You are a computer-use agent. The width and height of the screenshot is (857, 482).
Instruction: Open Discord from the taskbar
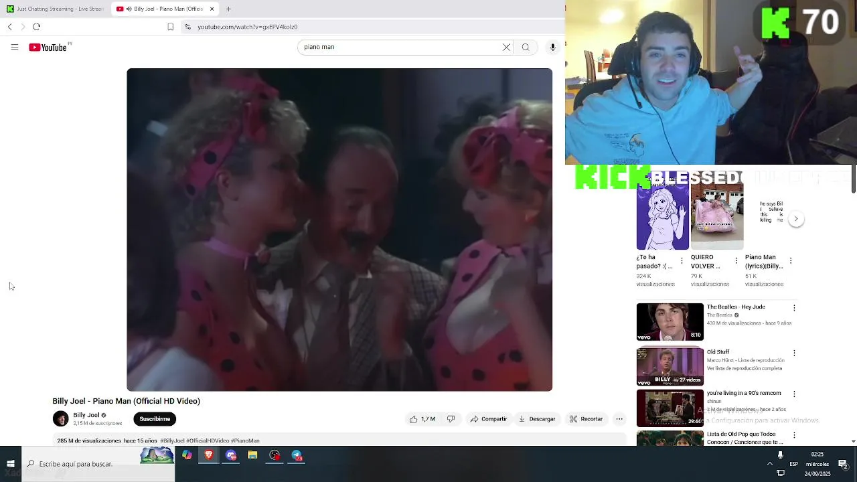coord(231,455)
